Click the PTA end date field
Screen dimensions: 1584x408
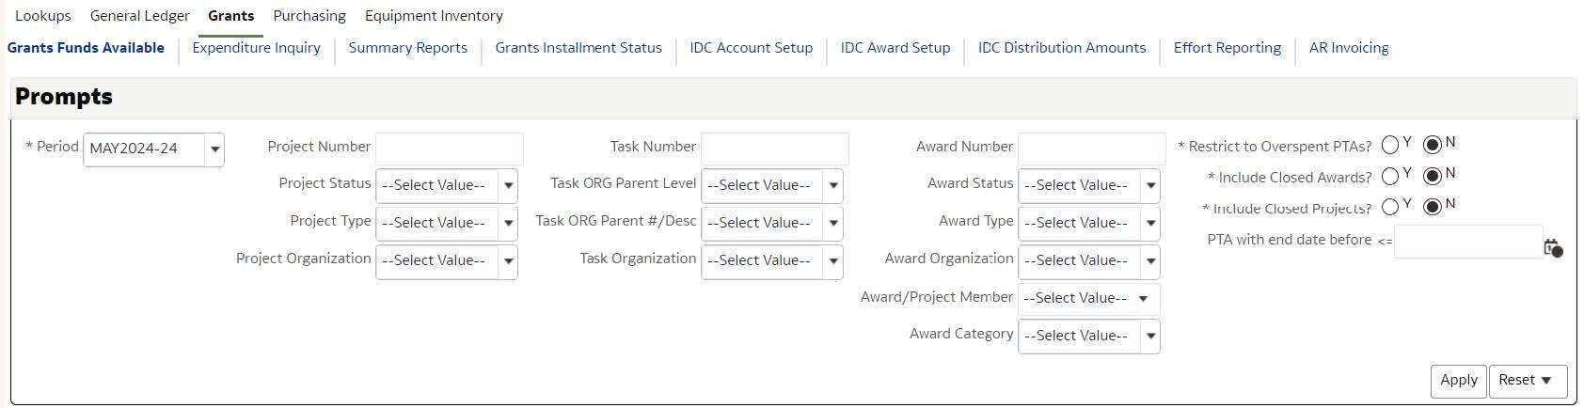pos(1467,243)
